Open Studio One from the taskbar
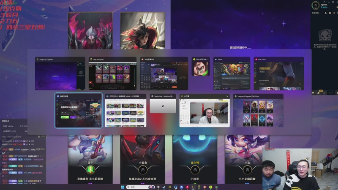Screen dimensions: 338x190 point(158,187)
